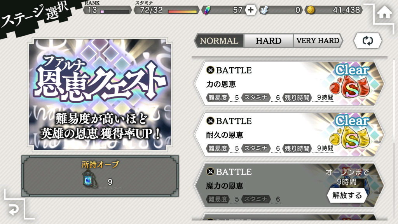
Task: Click the rank progress bar
Action: [x=115, y=11]
